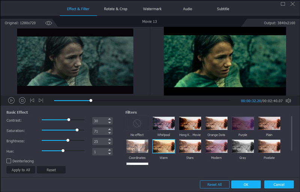This screenshot has height=192, width=300.
Task: Skip to the next frame
Action: click(x=41, y=100)
